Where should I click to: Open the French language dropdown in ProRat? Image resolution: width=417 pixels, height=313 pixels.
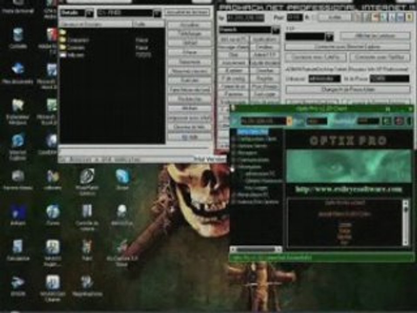click(276, 30)
